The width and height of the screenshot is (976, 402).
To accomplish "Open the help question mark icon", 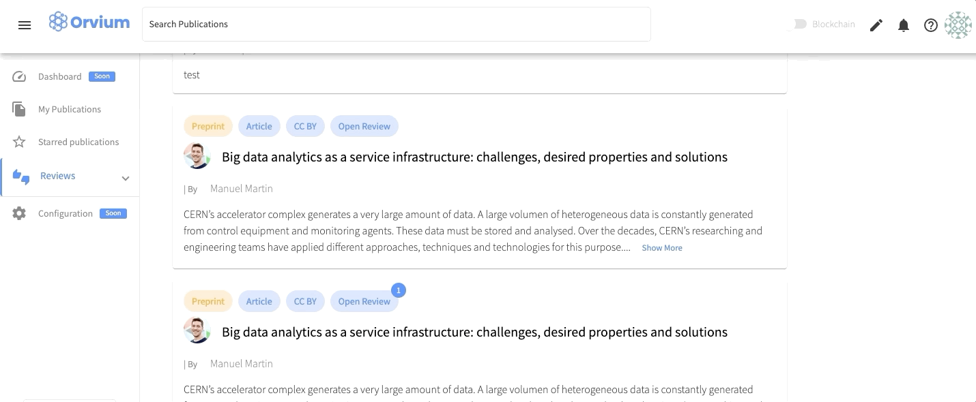I will click(x=931, y=25).
